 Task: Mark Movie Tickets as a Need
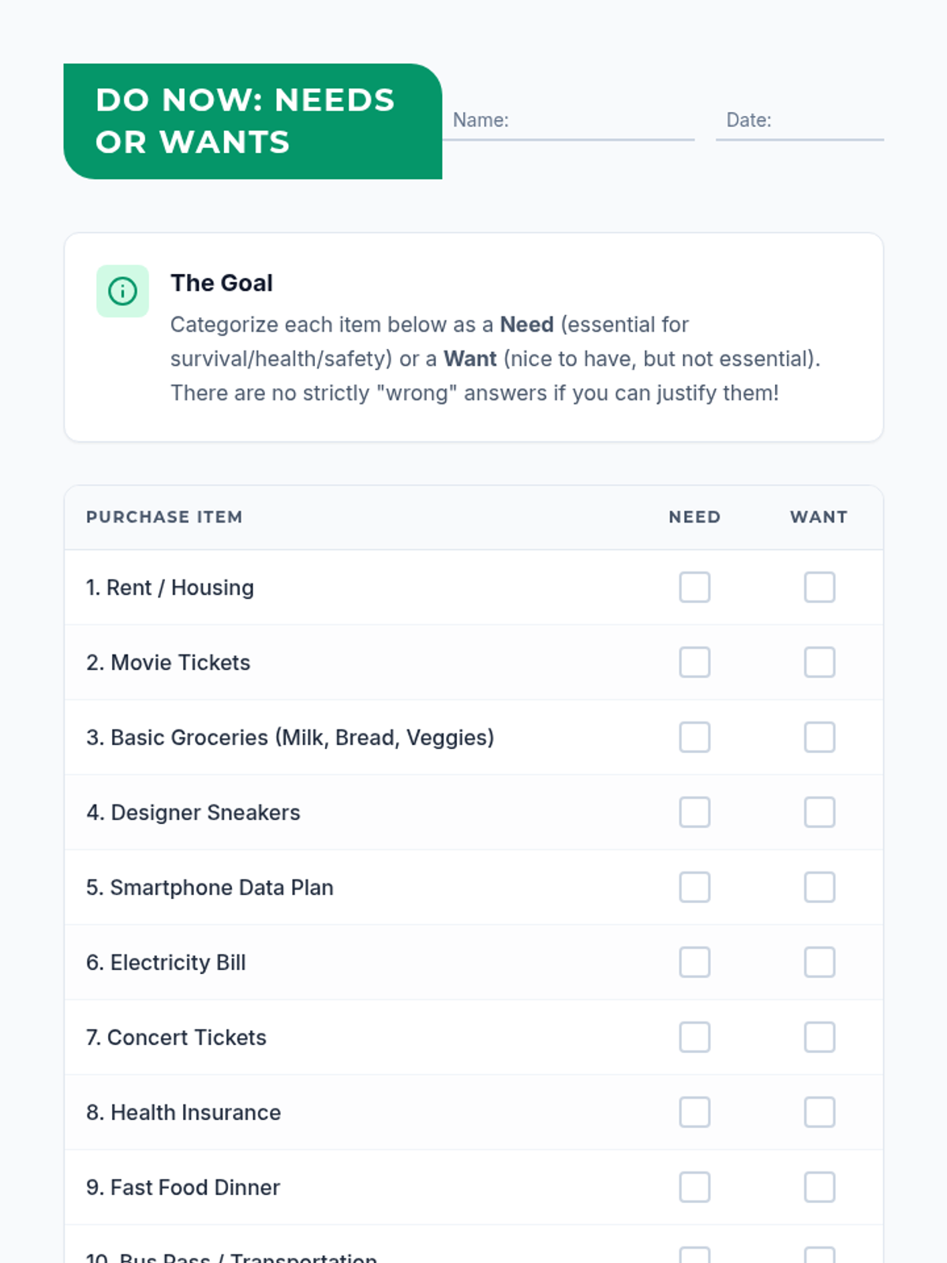pos(694,662)
